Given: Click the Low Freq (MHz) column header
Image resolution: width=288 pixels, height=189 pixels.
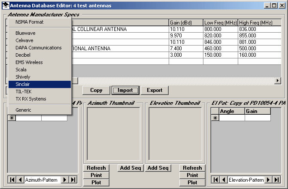Looking at the screenshot, I should coord(221,23).
